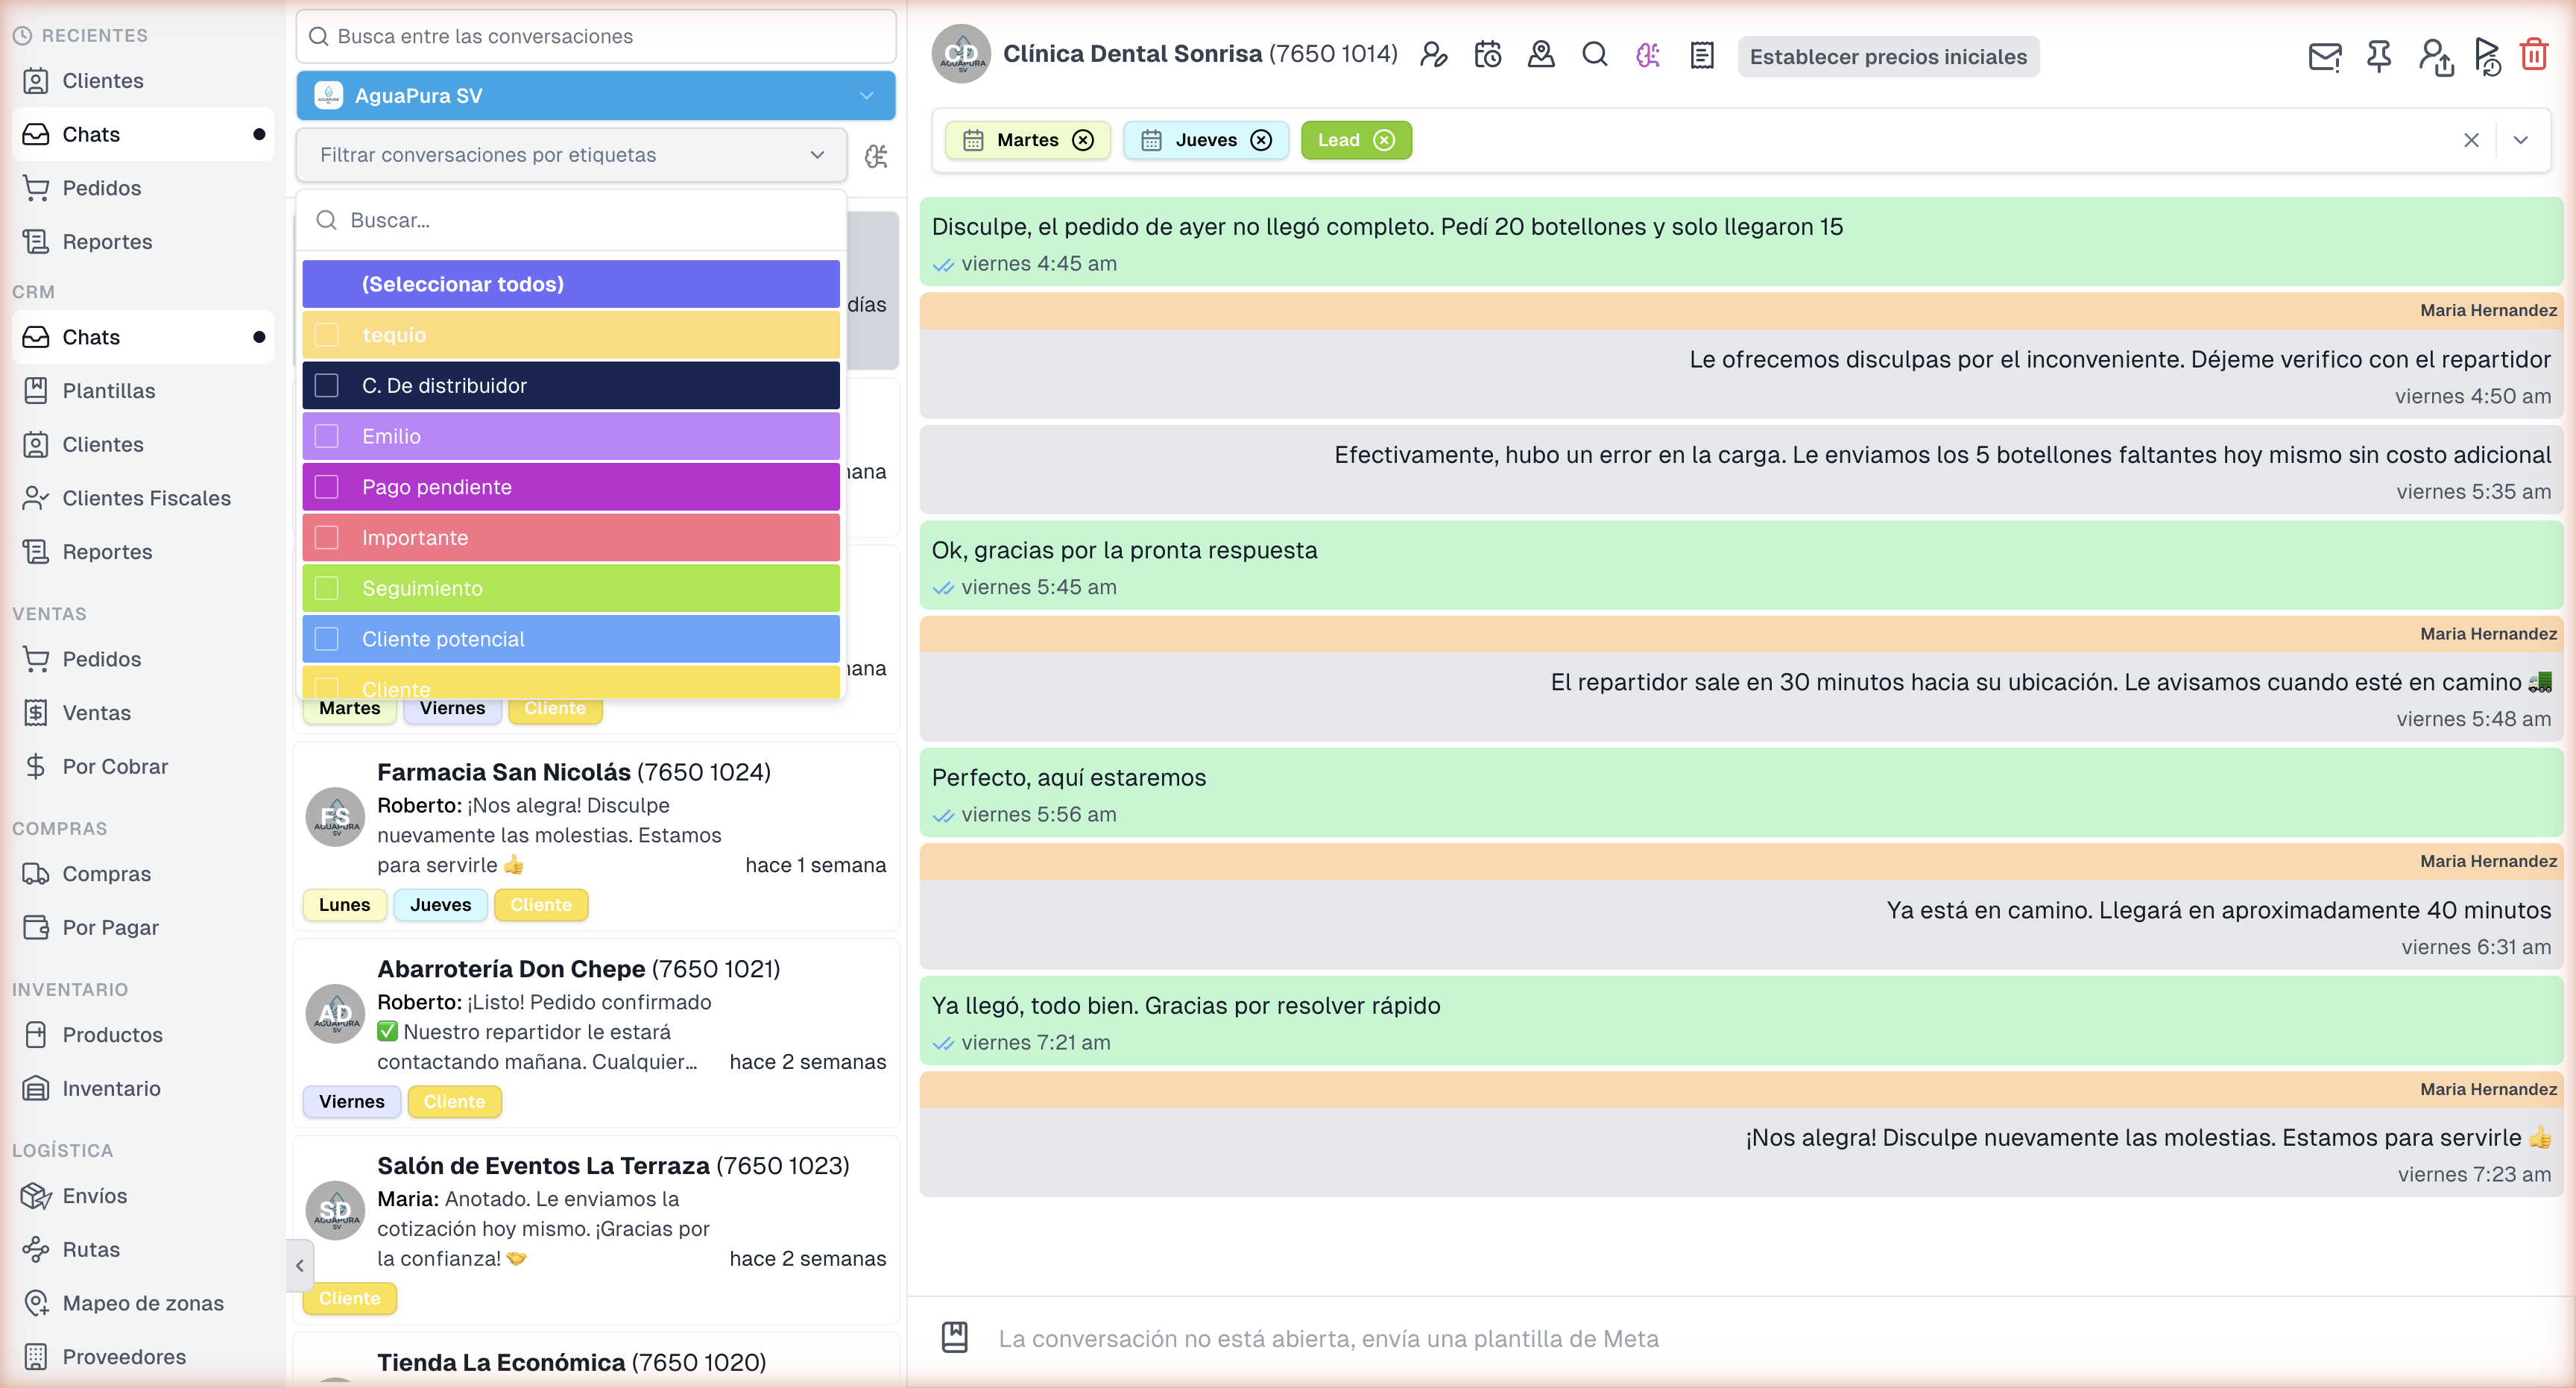
Task: Click the Establecer precios iniciales button
Action: [1888, 57]
